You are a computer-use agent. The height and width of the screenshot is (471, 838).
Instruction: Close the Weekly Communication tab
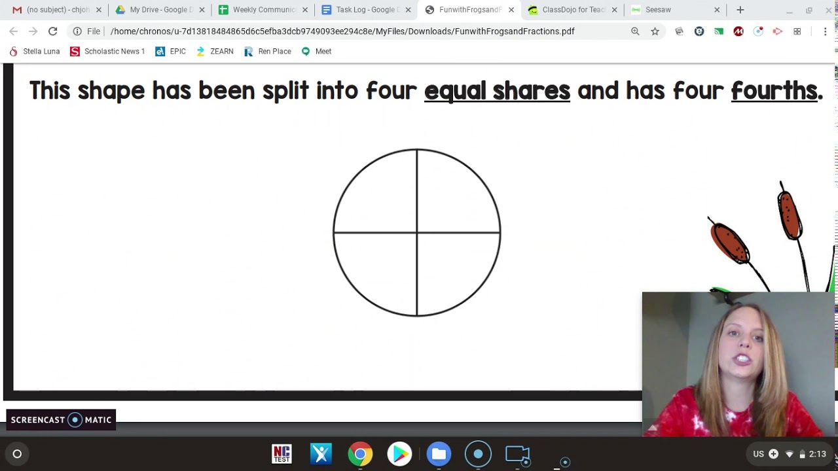tap(304, 10)
